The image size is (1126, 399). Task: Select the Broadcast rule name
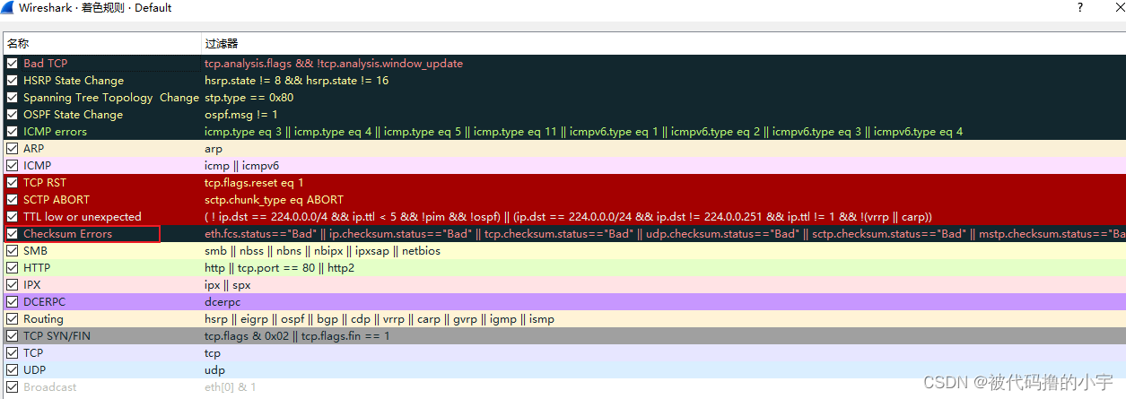click(x=50, y=387)
